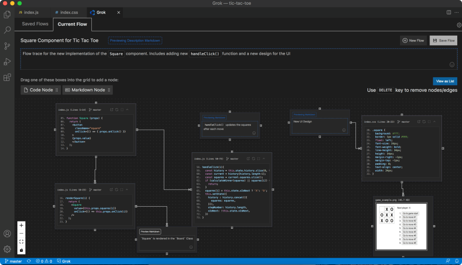Image resolution: width=462 pixels, height=265 pixels.
Task: Click the New Flow button
Action: (x=413, y=40)
